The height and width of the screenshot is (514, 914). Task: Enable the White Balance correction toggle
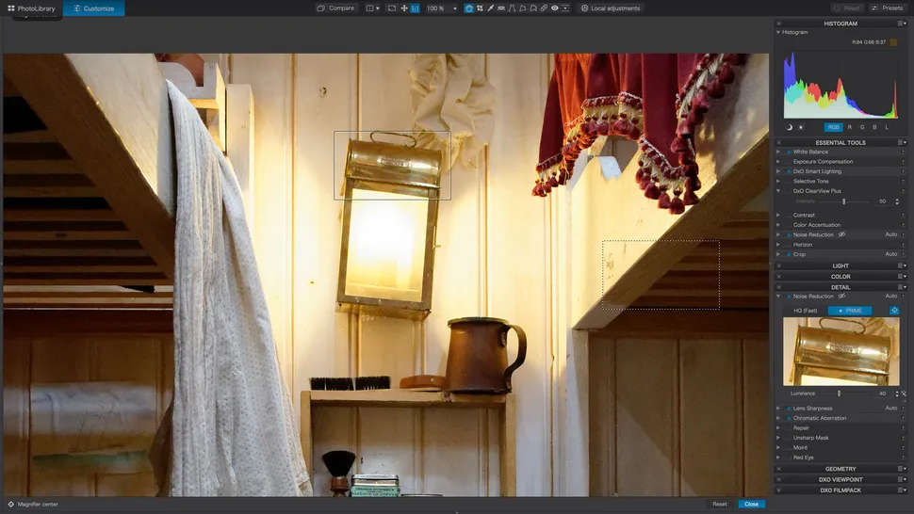pyautogui.click(x=789, y=152)
